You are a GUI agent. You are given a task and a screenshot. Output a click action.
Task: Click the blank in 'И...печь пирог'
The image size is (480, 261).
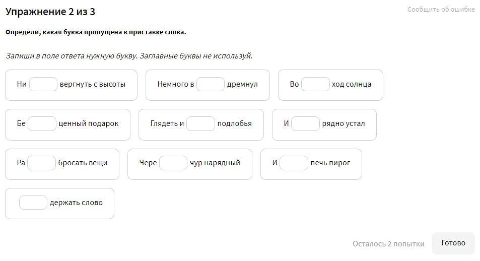(294, 163)
